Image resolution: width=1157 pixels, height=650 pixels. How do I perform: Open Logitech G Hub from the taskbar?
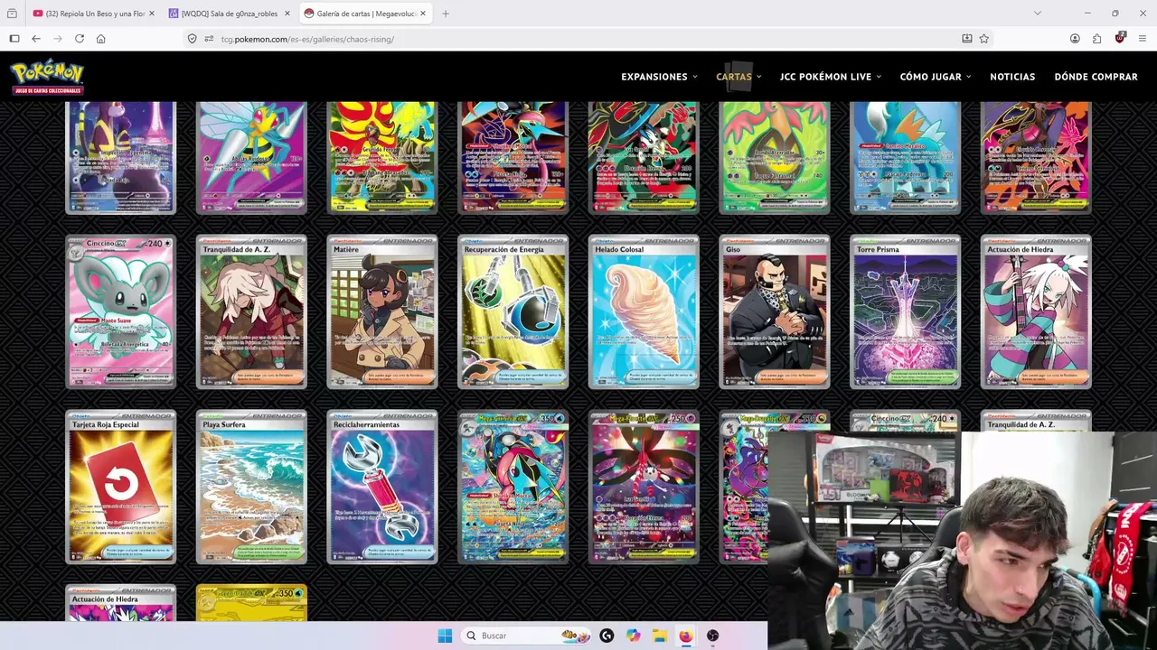click(x=607, y=636)
